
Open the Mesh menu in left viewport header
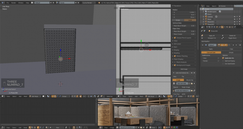(25, 96)
